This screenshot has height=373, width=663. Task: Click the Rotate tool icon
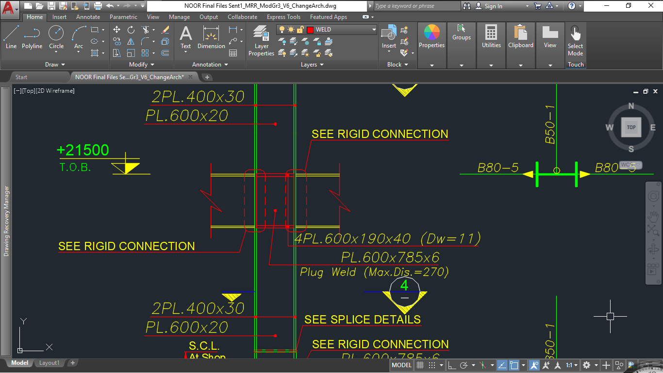click(131, 30)
